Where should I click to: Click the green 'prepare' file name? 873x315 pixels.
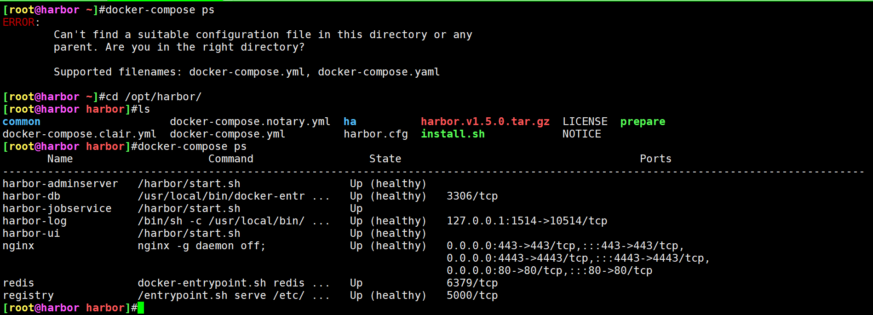[x=643, y=122]
